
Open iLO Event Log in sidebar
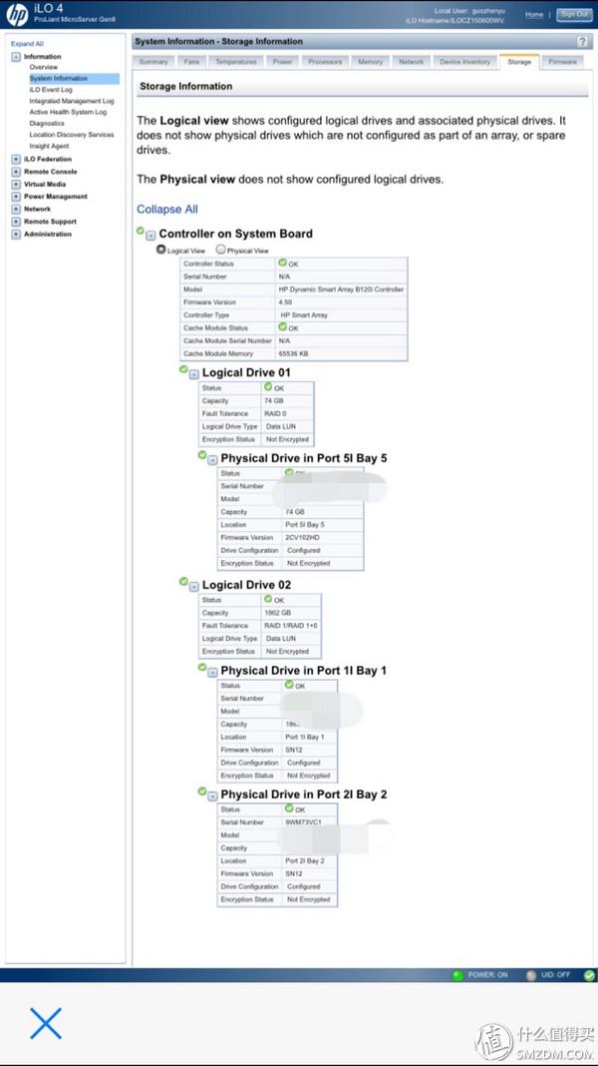tap(51, 90)
